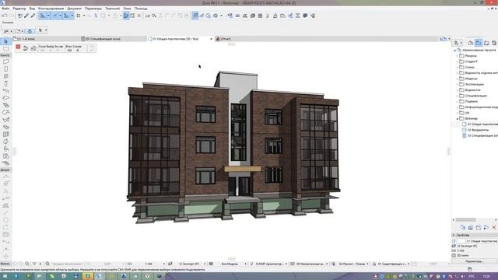The height and width of the screenshot is (280, 498).
Task: Expand the Ведомости folder arrow
Action: [458, 90]
